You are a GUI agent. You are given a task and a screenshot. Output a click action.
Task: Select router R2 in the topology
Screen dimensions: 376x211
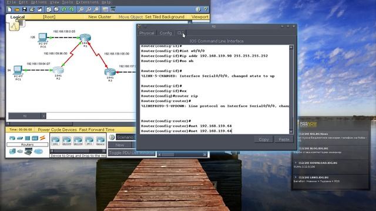[58, 70]
